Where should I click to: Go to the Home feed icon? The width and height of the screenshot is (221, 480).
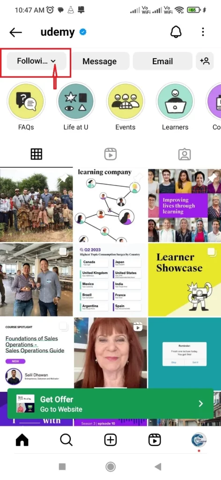22,440
